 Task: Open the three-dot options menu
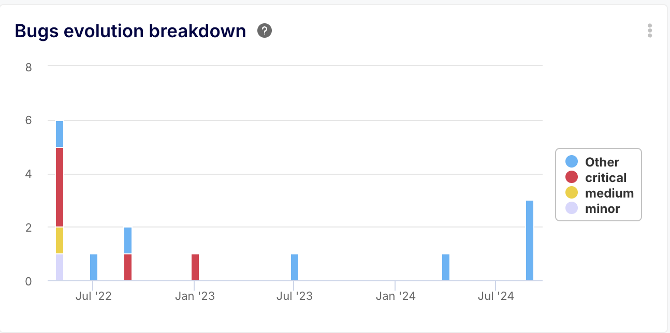pyautogui.click(x=650, y=31)
